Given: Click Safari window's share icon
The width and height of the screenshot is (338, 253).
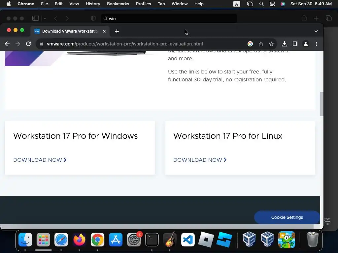Looking at the screenshot, I should click(x=304, y=18).
